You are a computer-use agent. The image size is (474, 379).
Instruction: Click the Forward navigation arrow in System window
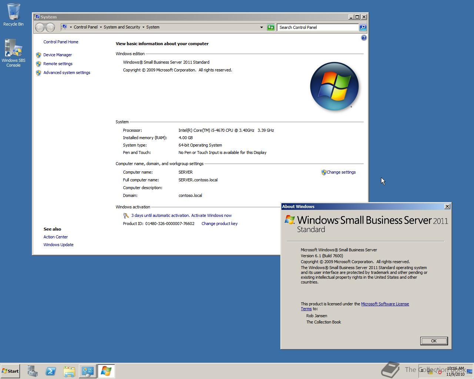coord(50,27)
